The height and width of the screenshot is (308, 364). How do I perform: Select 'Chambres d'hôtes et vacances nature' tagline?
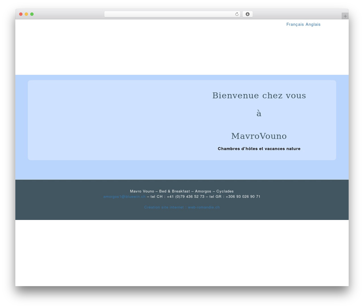click(x=259, y=149)
